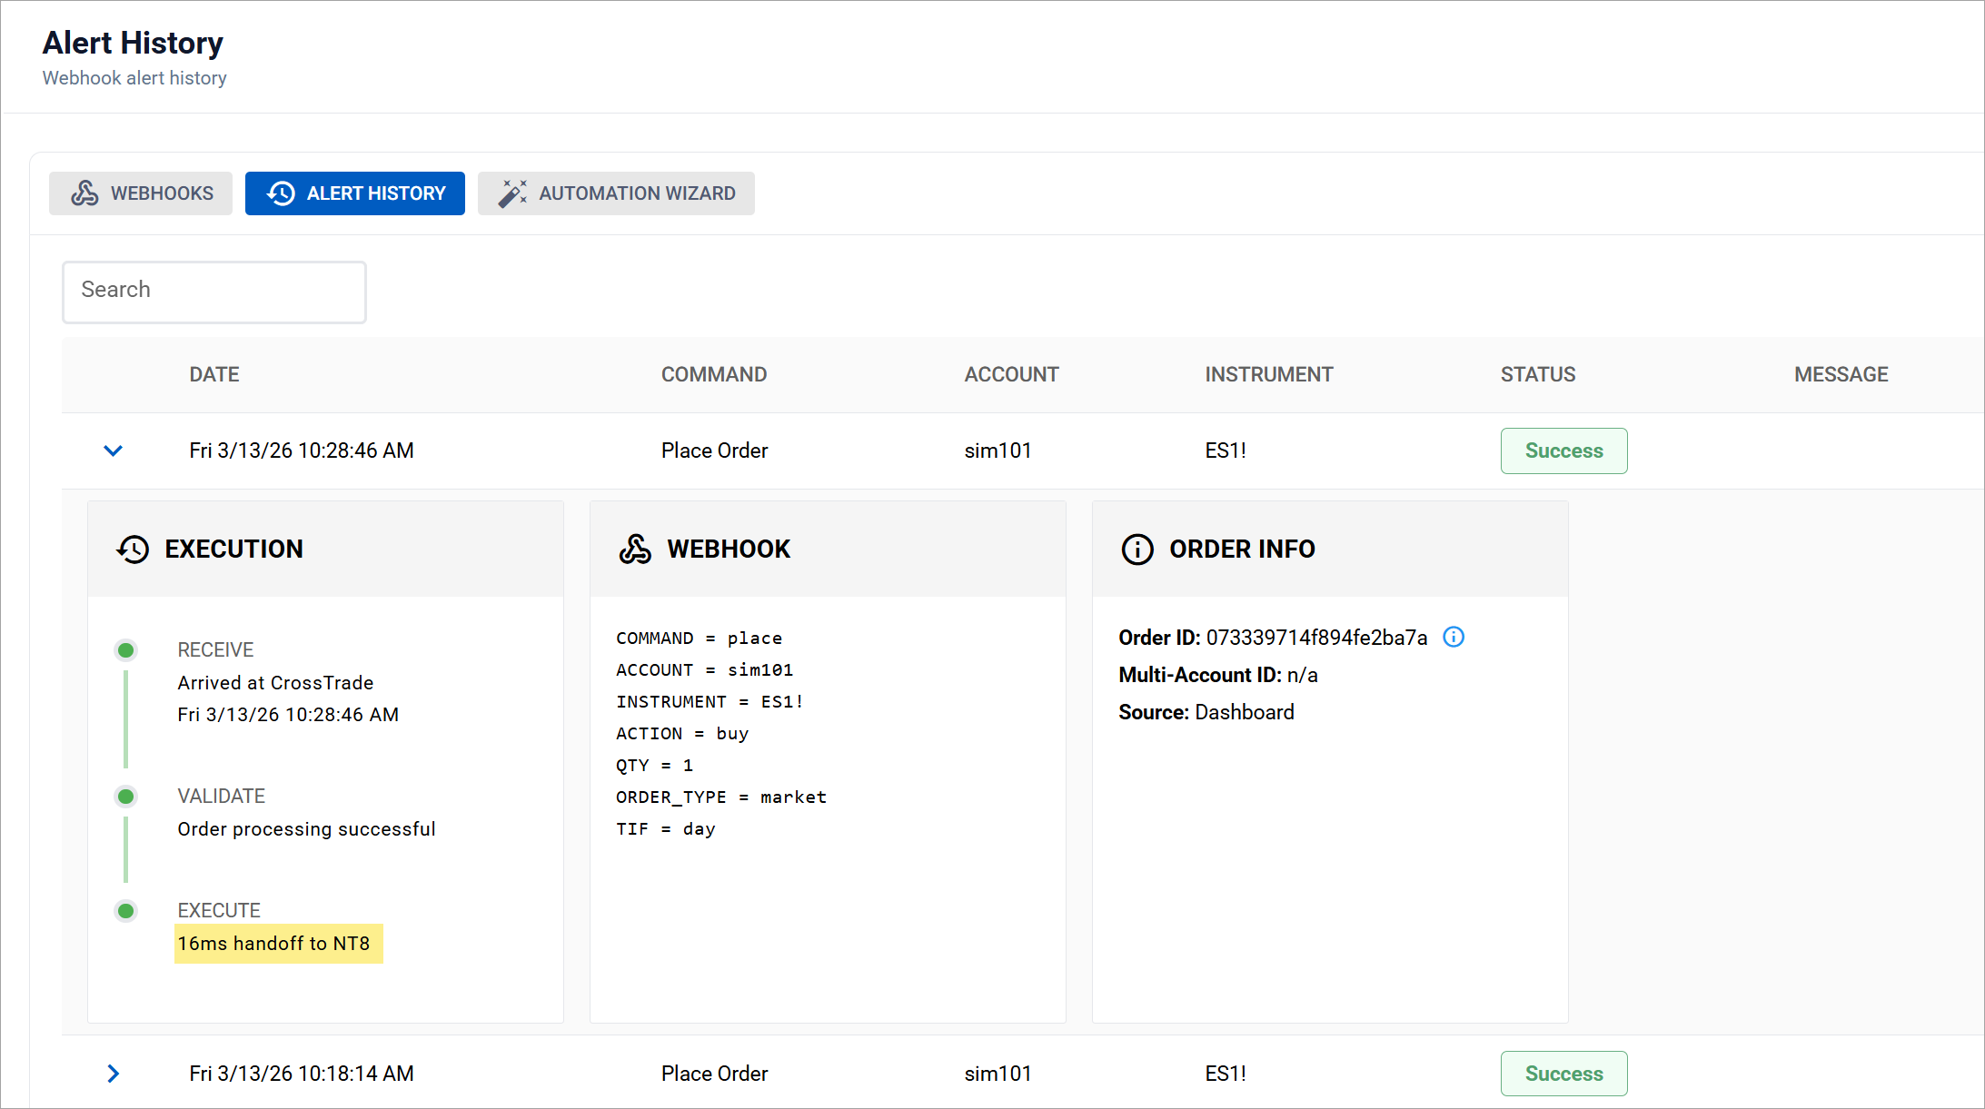Click the magic wand Automation Wizard icon
Screen dimensions: 1985x1109
(x=513, y=193)
